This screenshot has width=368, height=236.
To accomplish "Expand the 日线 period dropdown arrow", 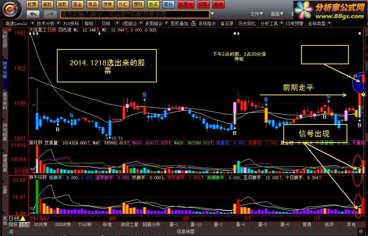I will coord(117,24).
